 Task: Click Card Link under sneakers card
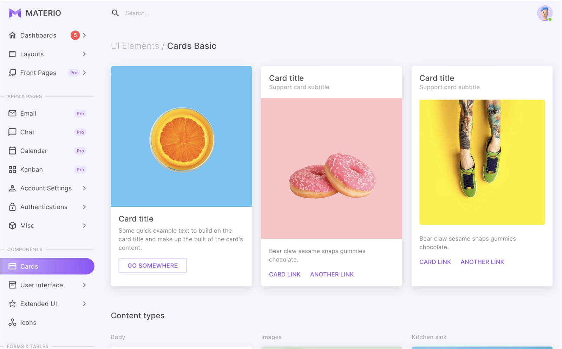point(435,262)
